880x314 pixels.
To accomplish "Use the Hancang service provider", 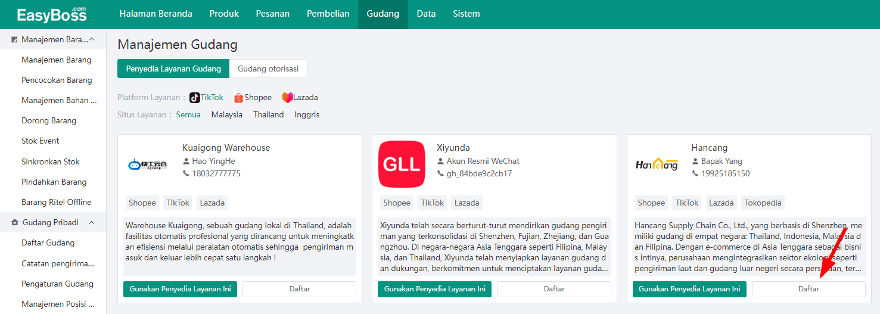I will point(689,289).
